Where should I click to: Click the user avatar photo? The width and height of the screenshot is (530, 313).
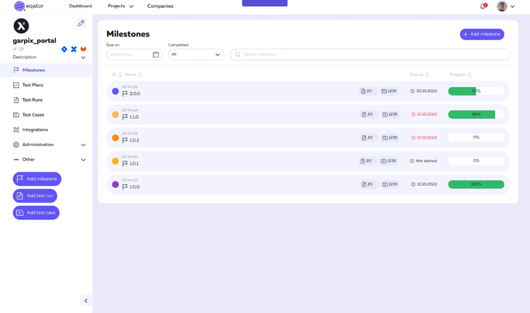tap(502, 6)
